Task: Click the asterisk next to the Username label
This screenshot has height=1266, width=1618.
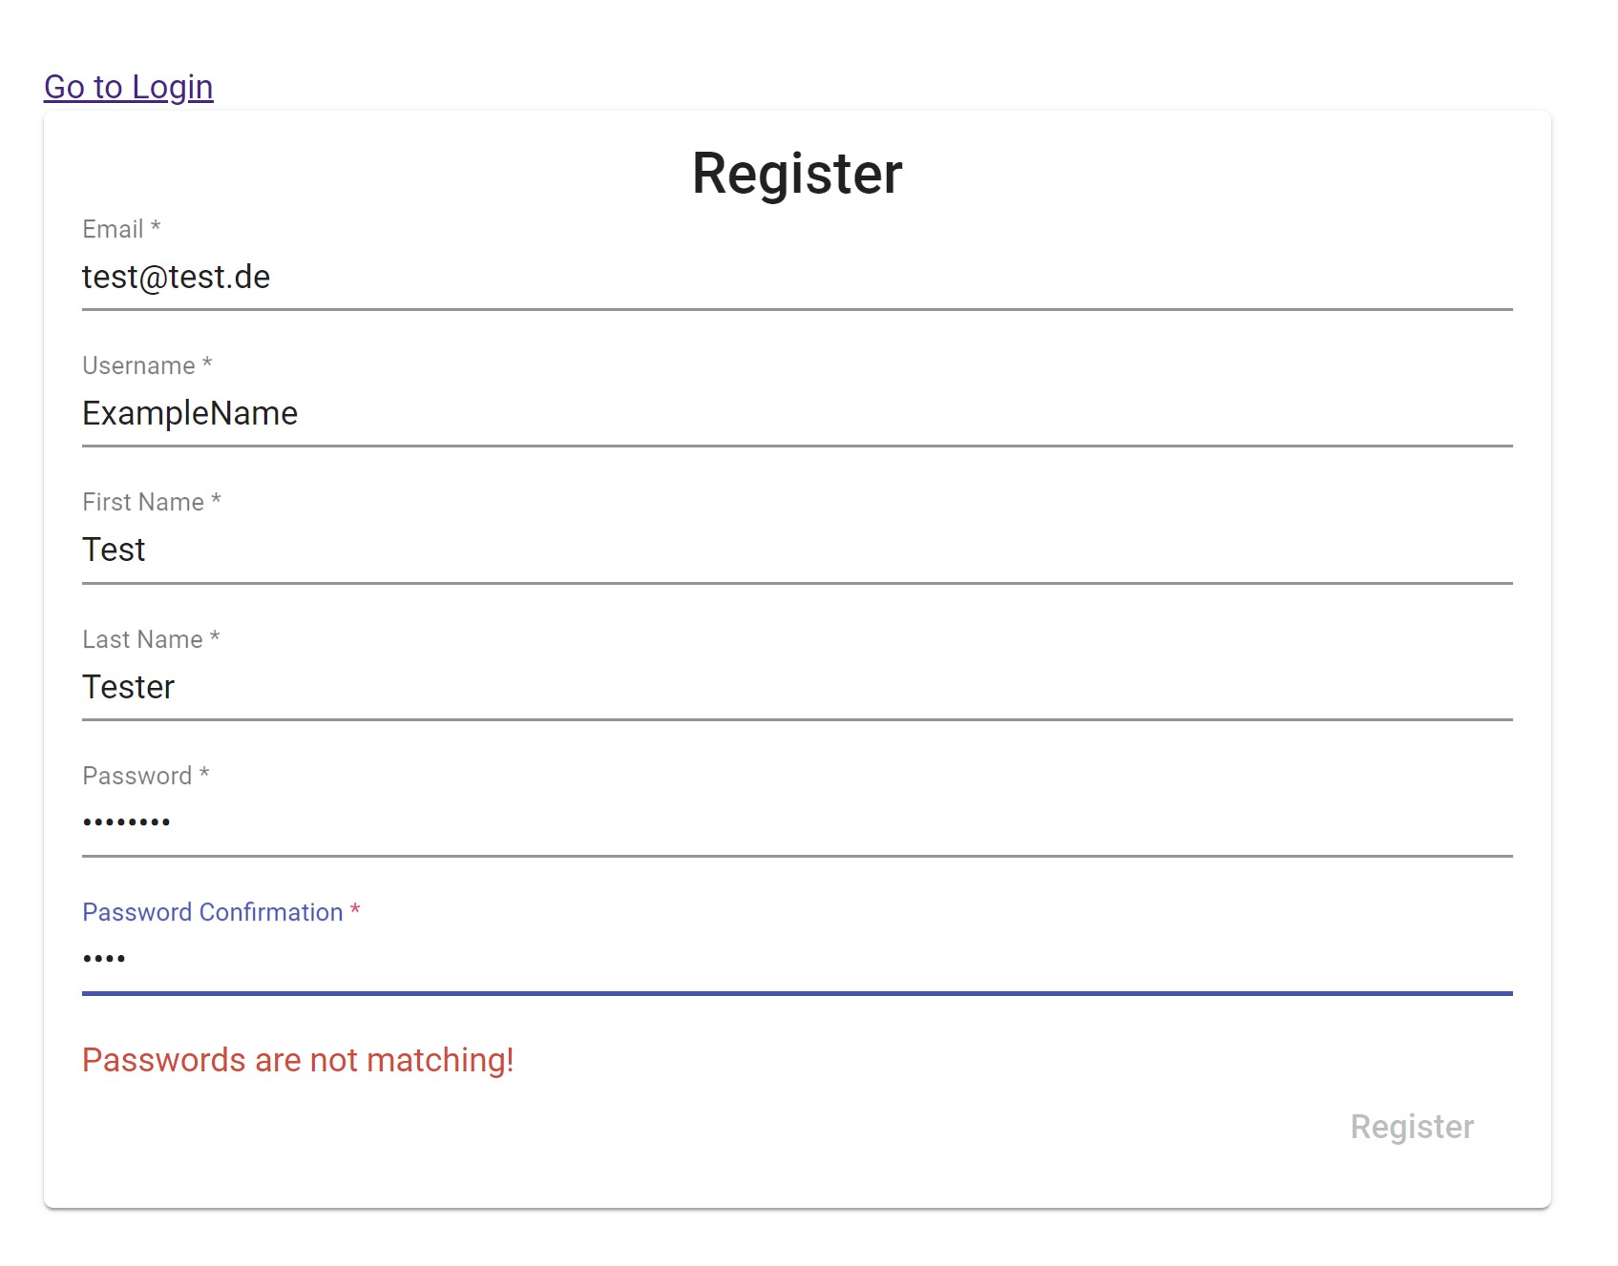Action: [207, 363]
